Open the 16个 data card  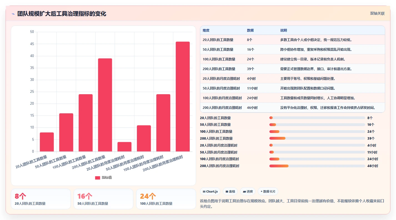click(x=103, y=199)
